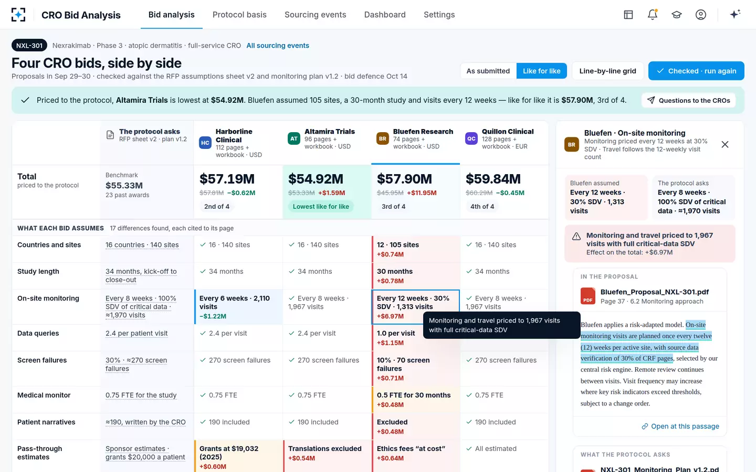
Task: Open the layout panel icon in the header
Action: point(628,15)
